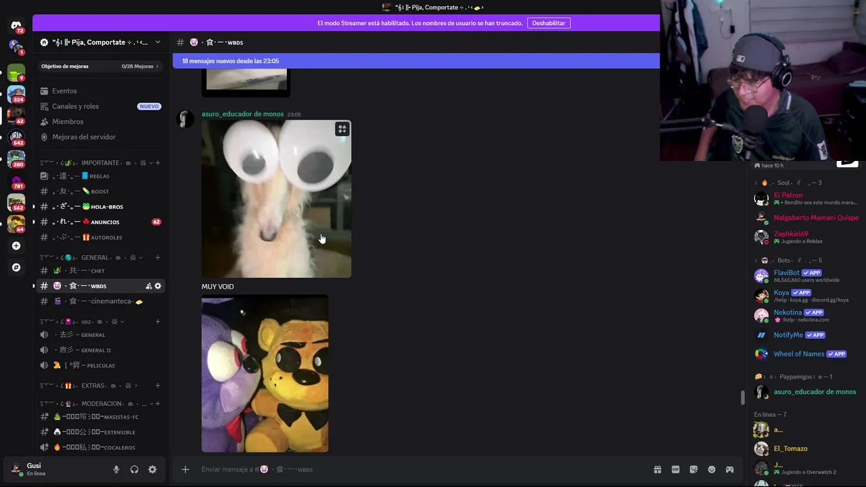Open the gift icon in message bar
Image resolution: width=866 pixels, height=487 pixels.
[x=657, y=469]
